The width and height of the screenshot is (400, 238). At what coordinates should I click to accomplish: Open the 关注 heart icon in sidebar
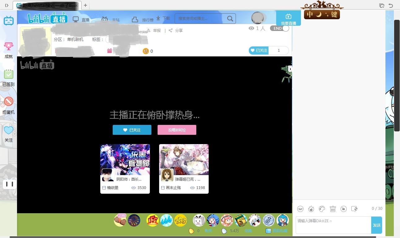(x=9, y=130)
